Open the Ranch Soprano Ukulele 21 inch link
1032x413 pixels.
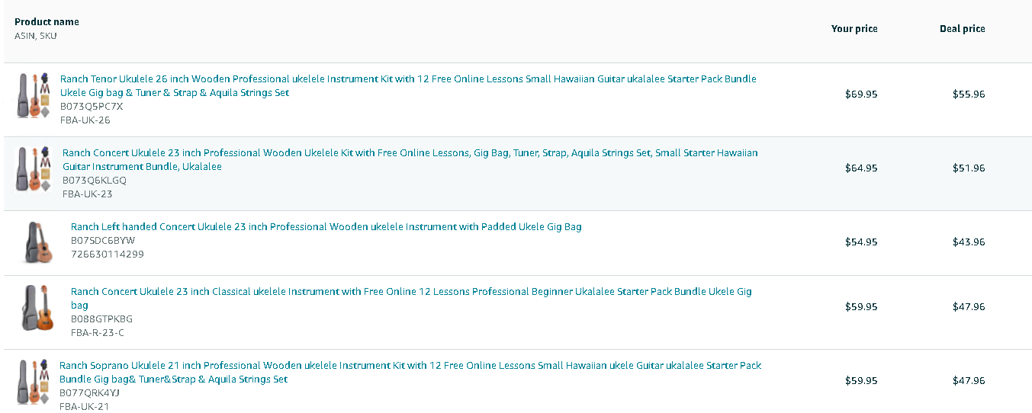tap(410, 372)
